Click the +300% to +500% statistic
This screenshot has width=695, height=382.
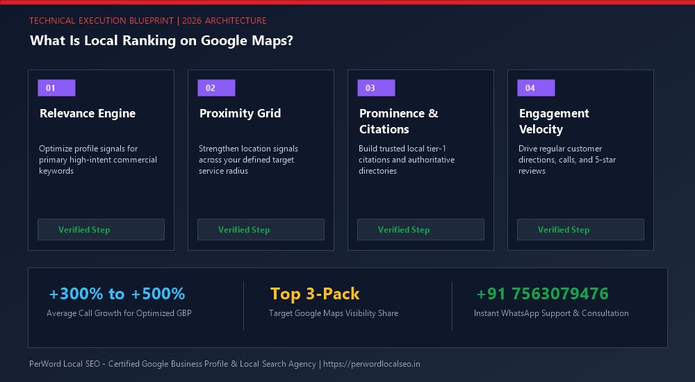coord(117,293)
